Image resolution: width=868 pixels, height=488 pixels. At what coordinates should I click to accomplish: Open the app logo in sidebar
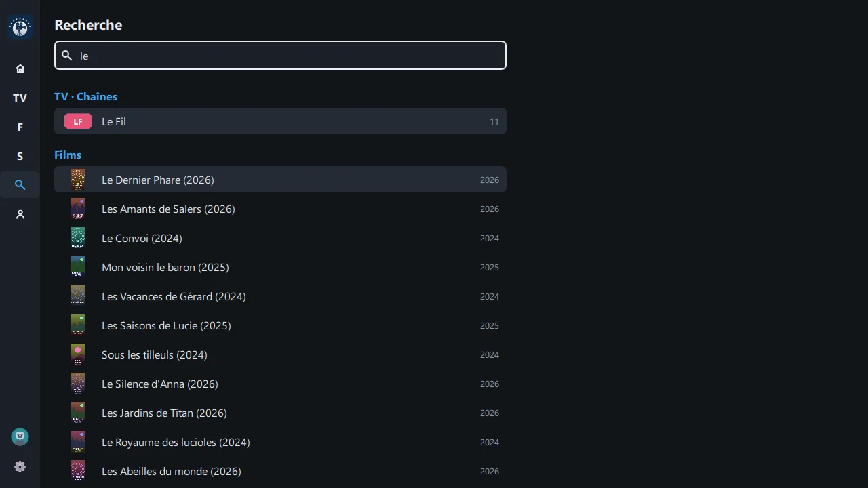(x=20, y=27)
